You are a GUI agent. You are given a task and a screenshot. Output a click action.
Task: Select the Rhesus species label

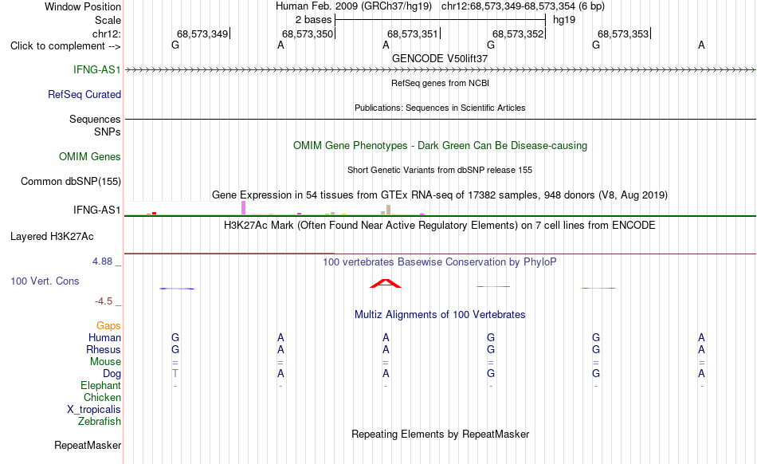(x=104, y=349)
